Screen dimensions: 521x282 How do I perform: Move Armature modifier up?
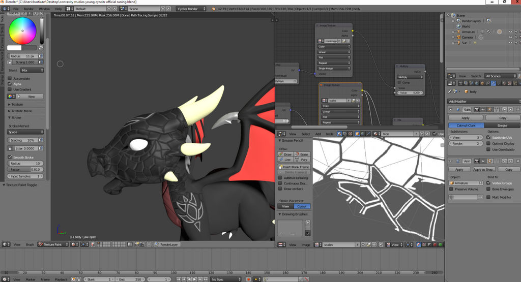pyautogui.click(x=504, y=161)
